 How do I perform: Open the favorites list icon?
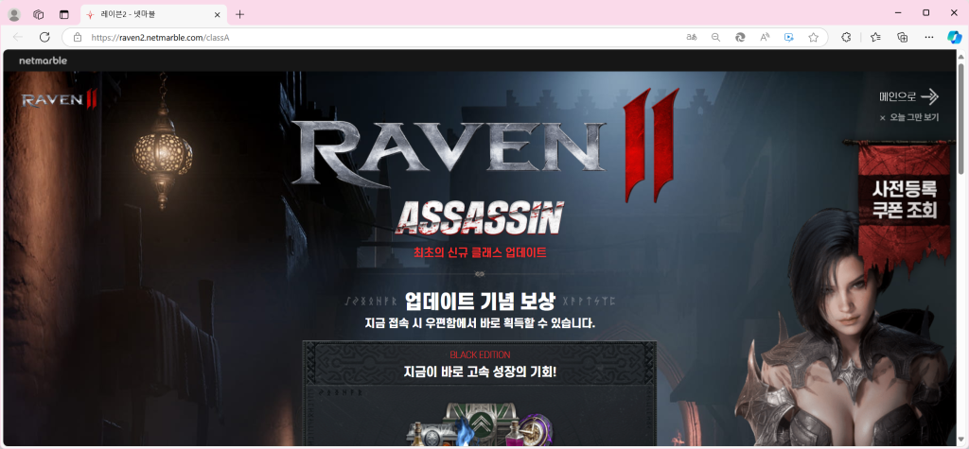pos(875,37)
